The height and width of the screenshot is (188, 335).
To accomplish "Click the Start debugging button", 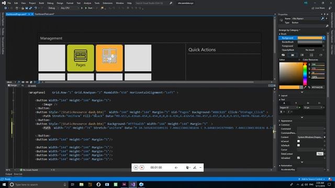I will click(89, 8).
